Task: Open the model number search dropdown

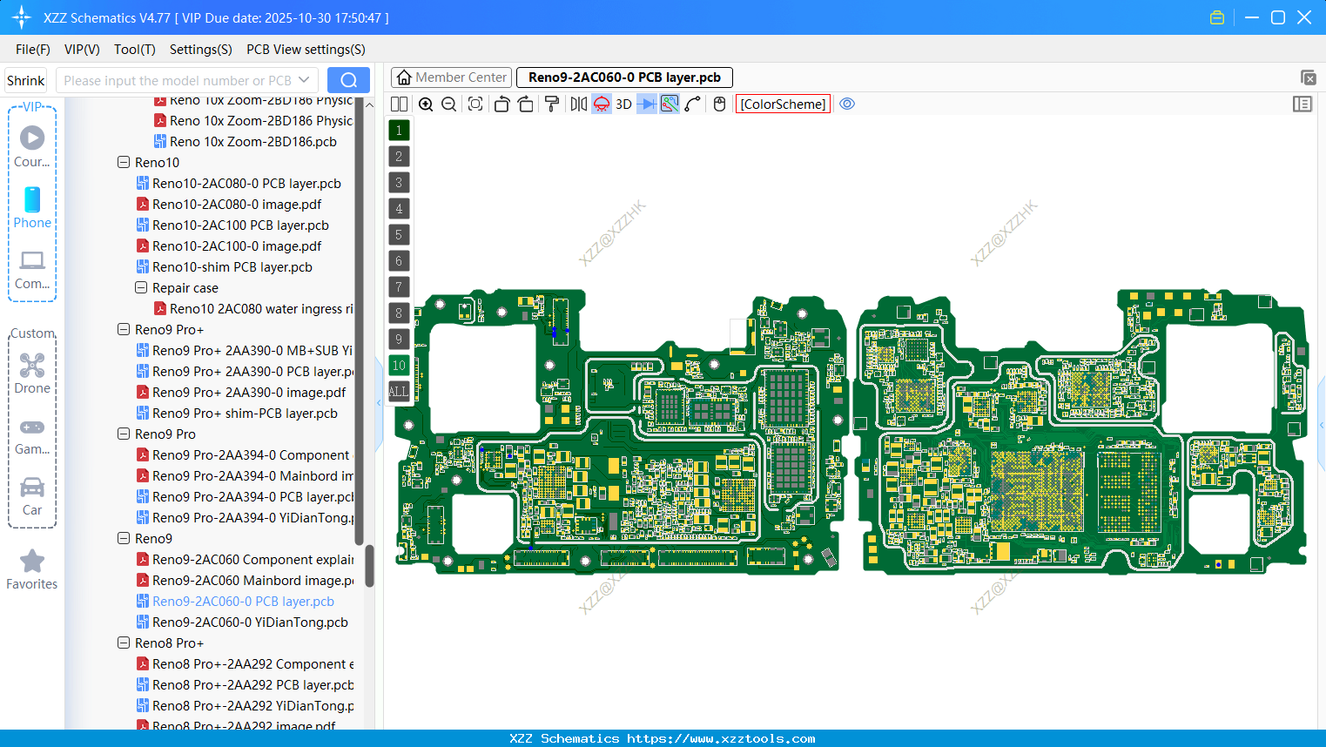Action: 305,79
